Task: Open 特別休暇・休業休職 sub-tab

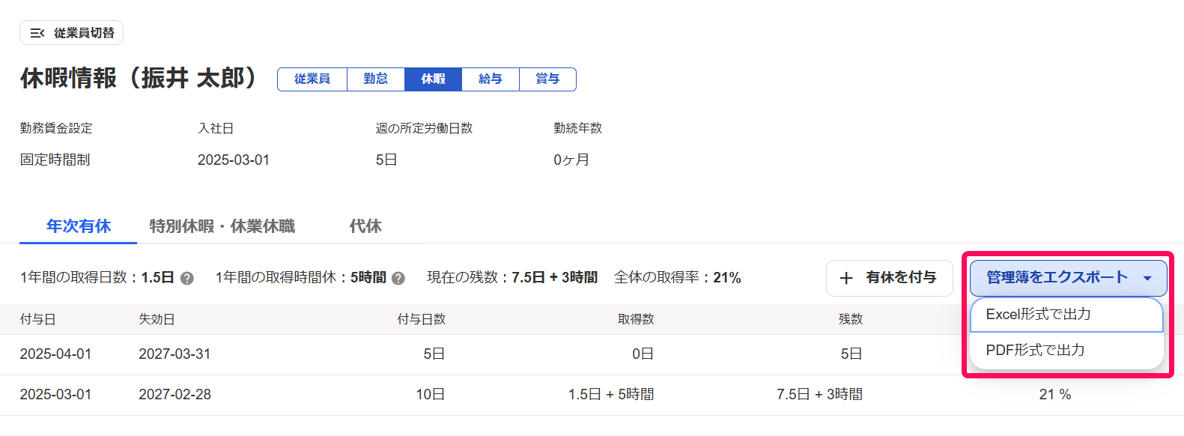Action: pyautogui.click(x=222, y=226)
